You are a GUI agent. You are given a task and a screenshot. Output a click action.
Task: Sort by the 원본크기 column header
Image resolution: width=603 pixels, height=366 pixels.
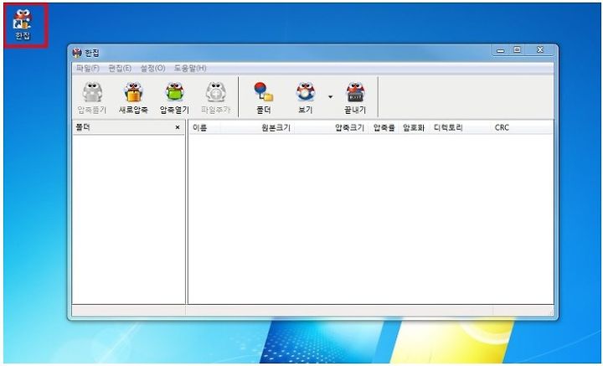[x=256, y=127]
